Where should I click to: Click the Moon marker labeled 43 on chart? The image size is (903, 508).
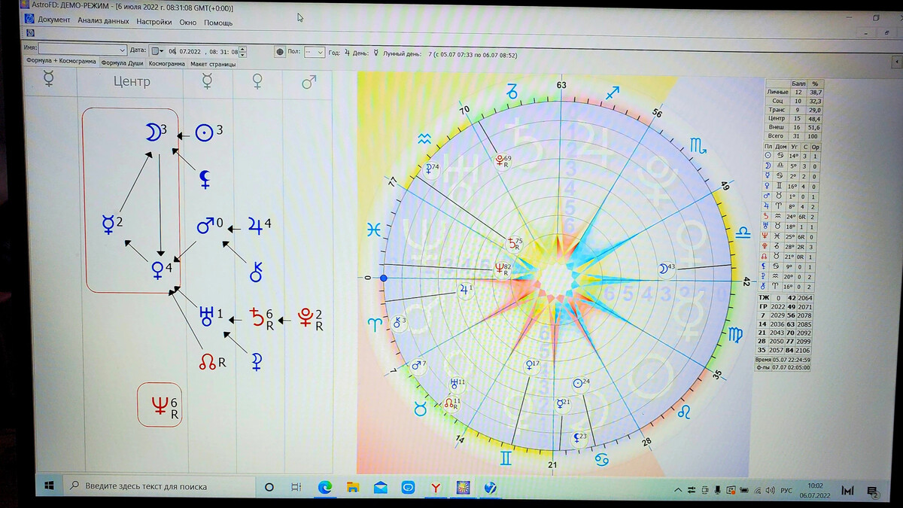pyautogui.click(x=665, y=268)
